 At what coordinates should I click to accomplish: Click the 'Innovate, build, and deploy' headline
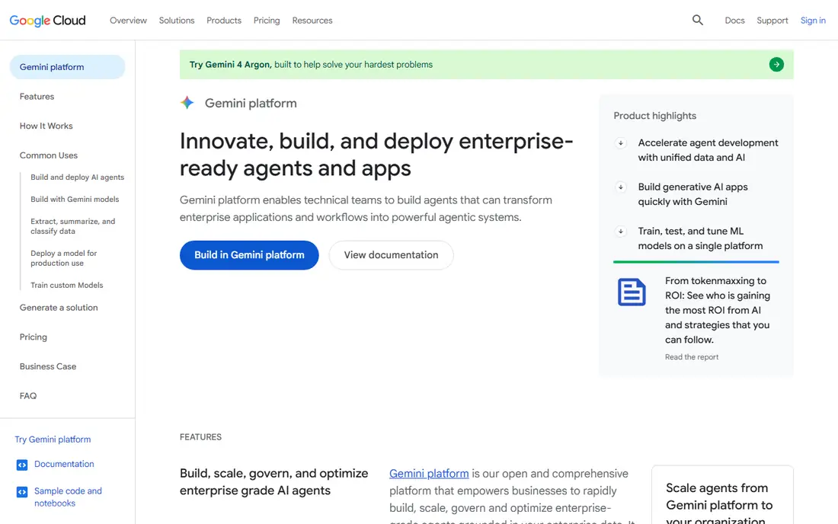376,155
